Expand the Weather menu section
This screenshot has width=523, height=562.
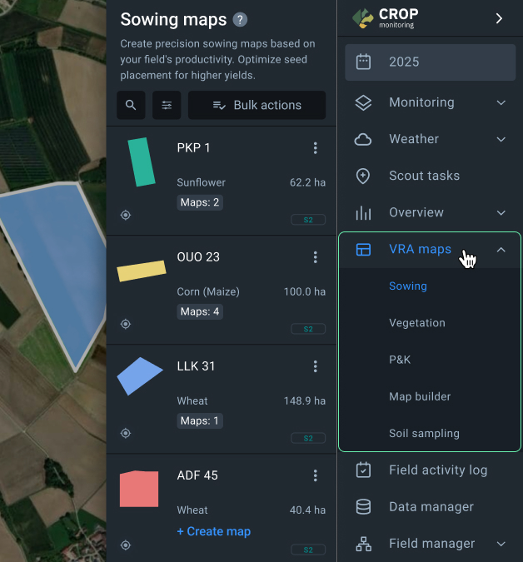click(x=431, y=139)
